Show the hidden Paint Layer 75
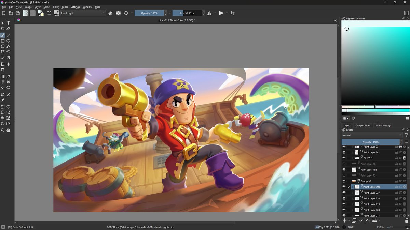Screen dimensions: 410x230 point(344,175)
